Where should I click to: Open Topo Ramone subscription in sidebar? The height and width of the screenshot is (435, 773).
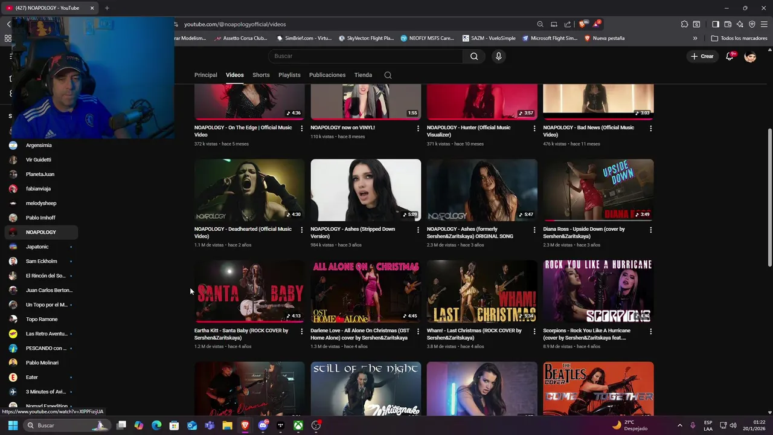click(40, 319)
